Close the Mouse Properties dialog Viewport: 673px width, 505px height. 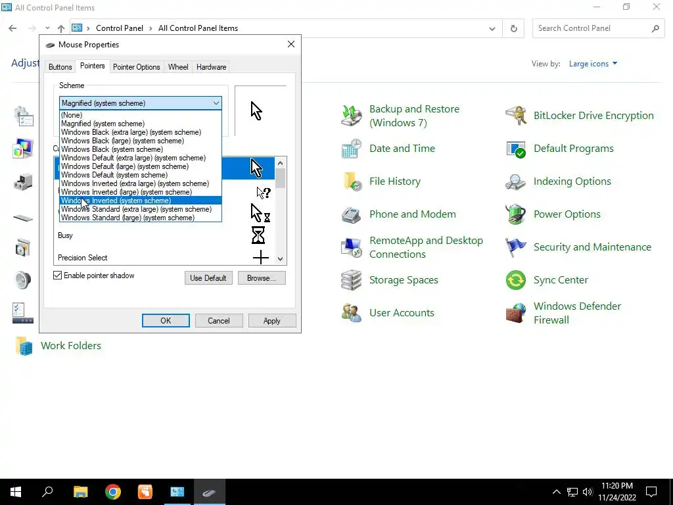click(291, 44)
